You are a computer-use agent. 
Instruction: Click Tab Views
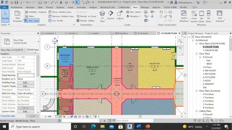(202, 17)
